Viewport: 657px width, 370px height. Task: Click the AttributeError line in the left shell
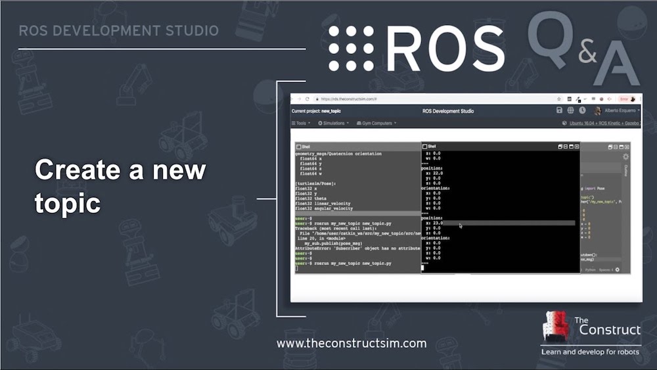pyautogui.click(x=358, y=248)
